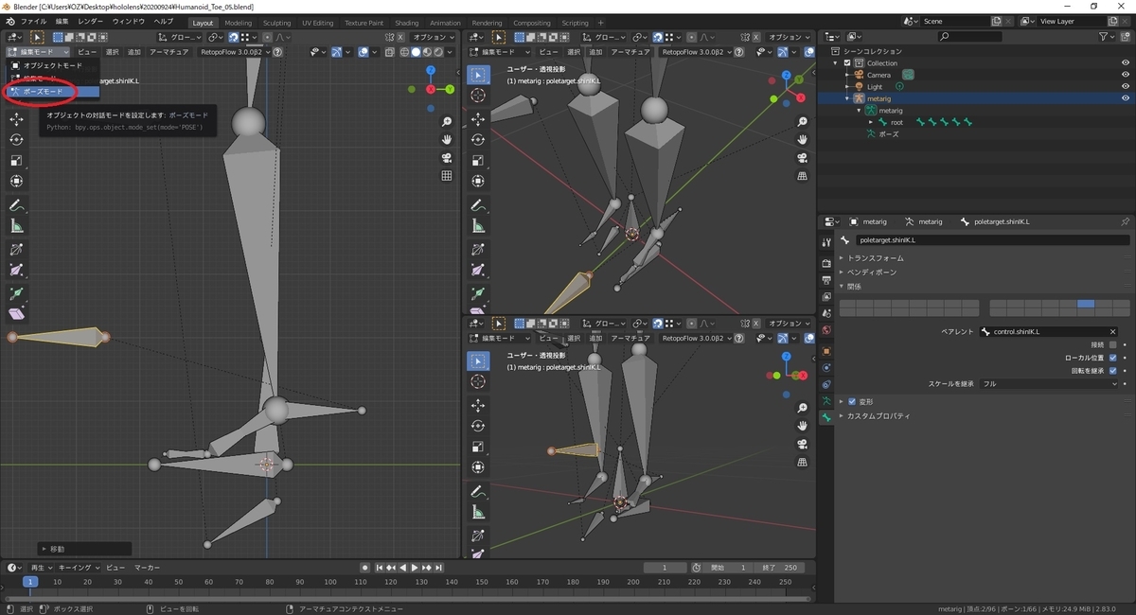Choose Pose Mode from the mode list
1136x615 pixels.
tap(52, 92)
